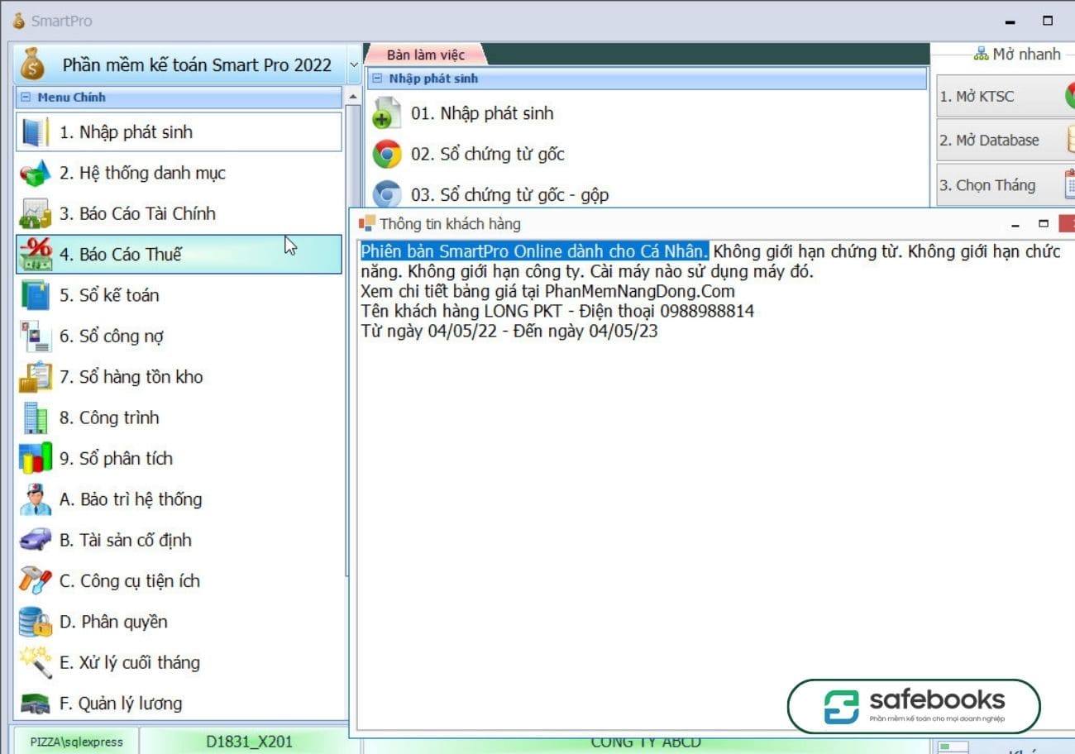Open menu D. Phân quyền
The height and width of the screenshot is (754, 1075).
[179, 621]
